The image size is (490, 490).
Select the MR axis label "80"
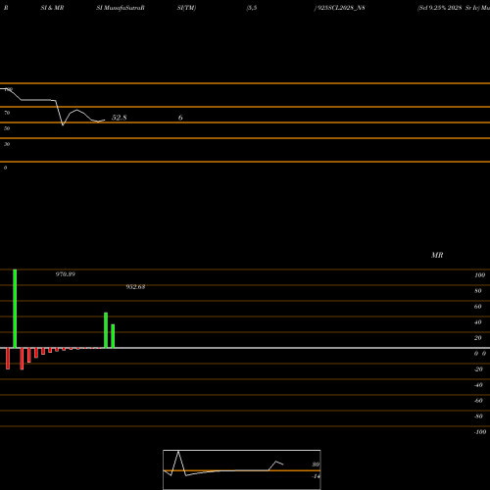point(478,291)
